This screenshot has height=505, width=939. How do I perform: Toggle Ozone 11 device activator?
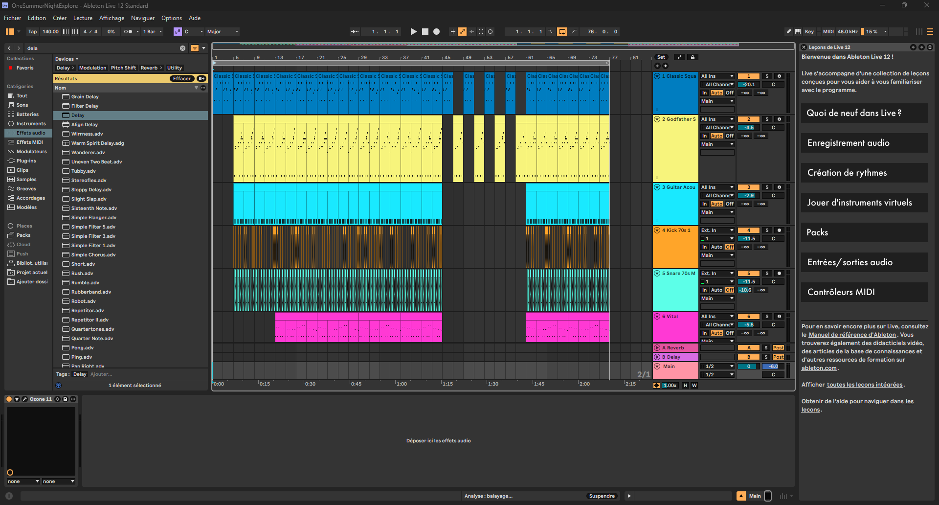[x=9, y=399]
